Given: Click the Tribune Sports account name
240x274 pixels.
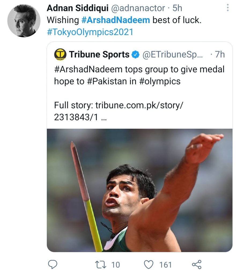Looking at the screenshot, I should (x=99, y=54).
